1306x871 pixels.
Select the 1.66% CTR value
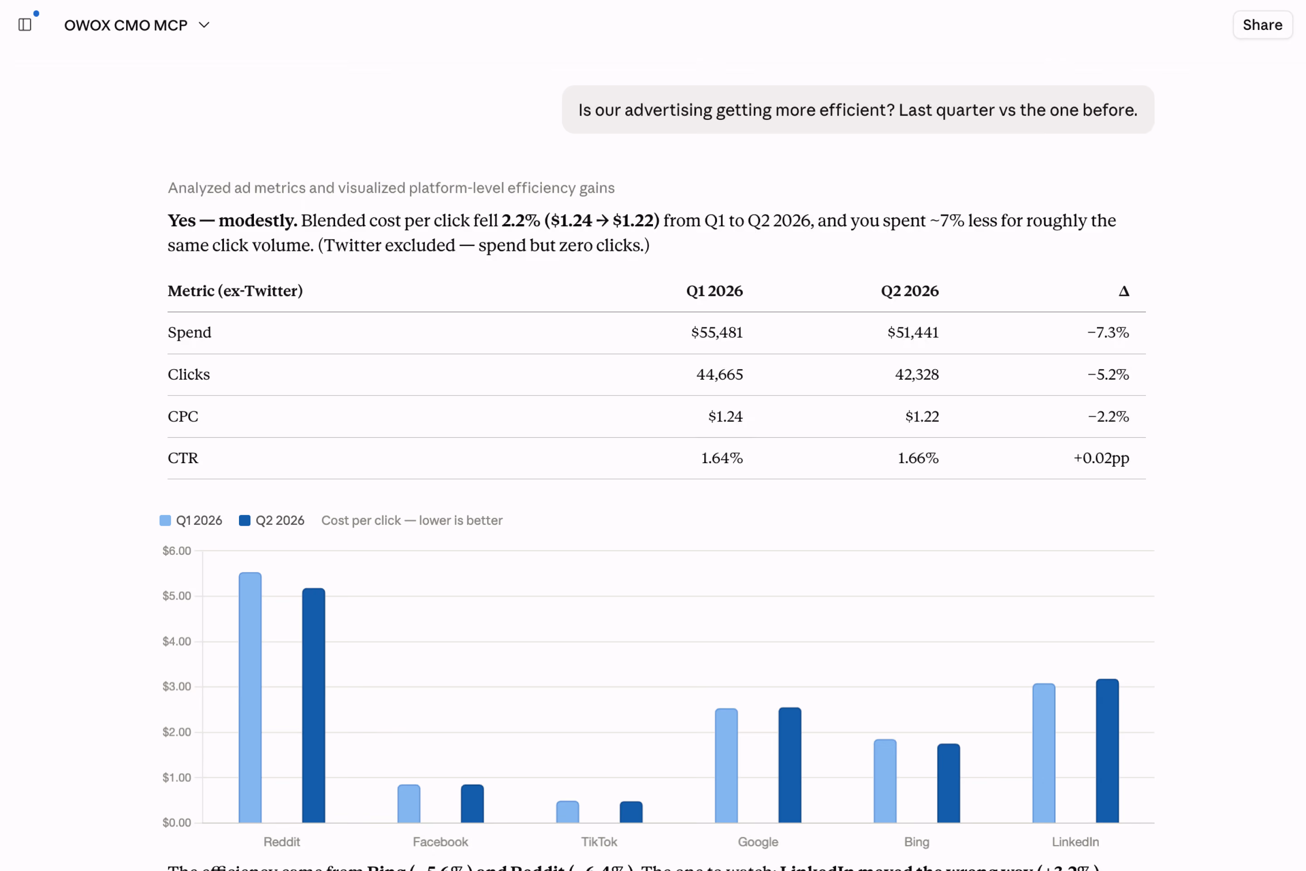[918, 458]
